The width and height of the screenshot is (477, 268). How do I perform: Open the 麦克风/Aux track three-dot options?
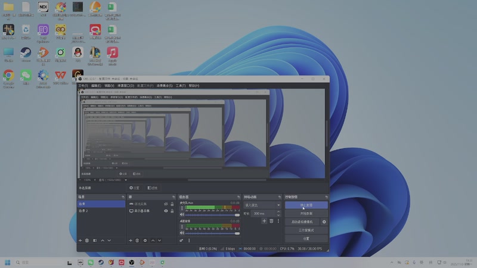(182, 208)
